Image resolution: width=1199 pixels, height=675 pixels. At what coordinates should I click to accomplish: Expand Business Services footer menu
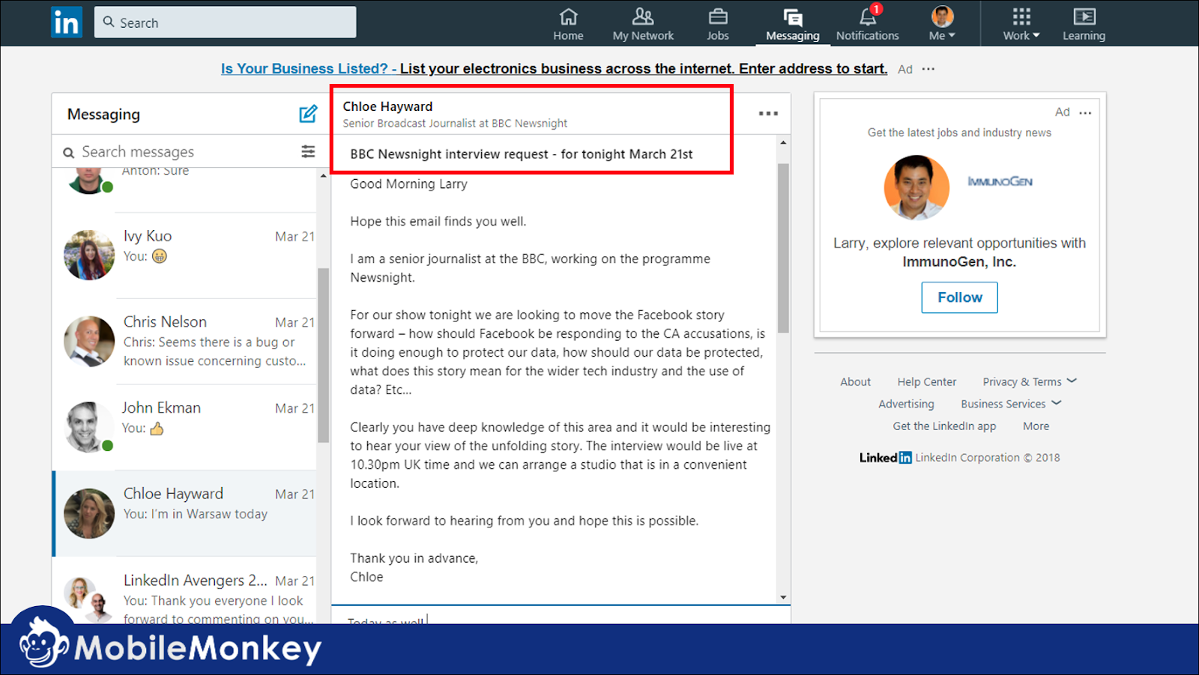pos(1011,404)
